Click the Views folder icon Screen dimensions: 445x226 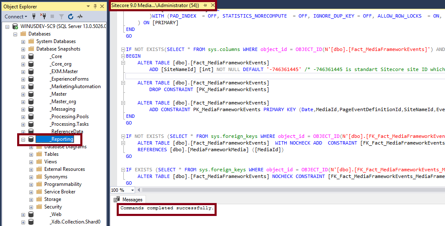pyautogui.click(x=39, y=162)
